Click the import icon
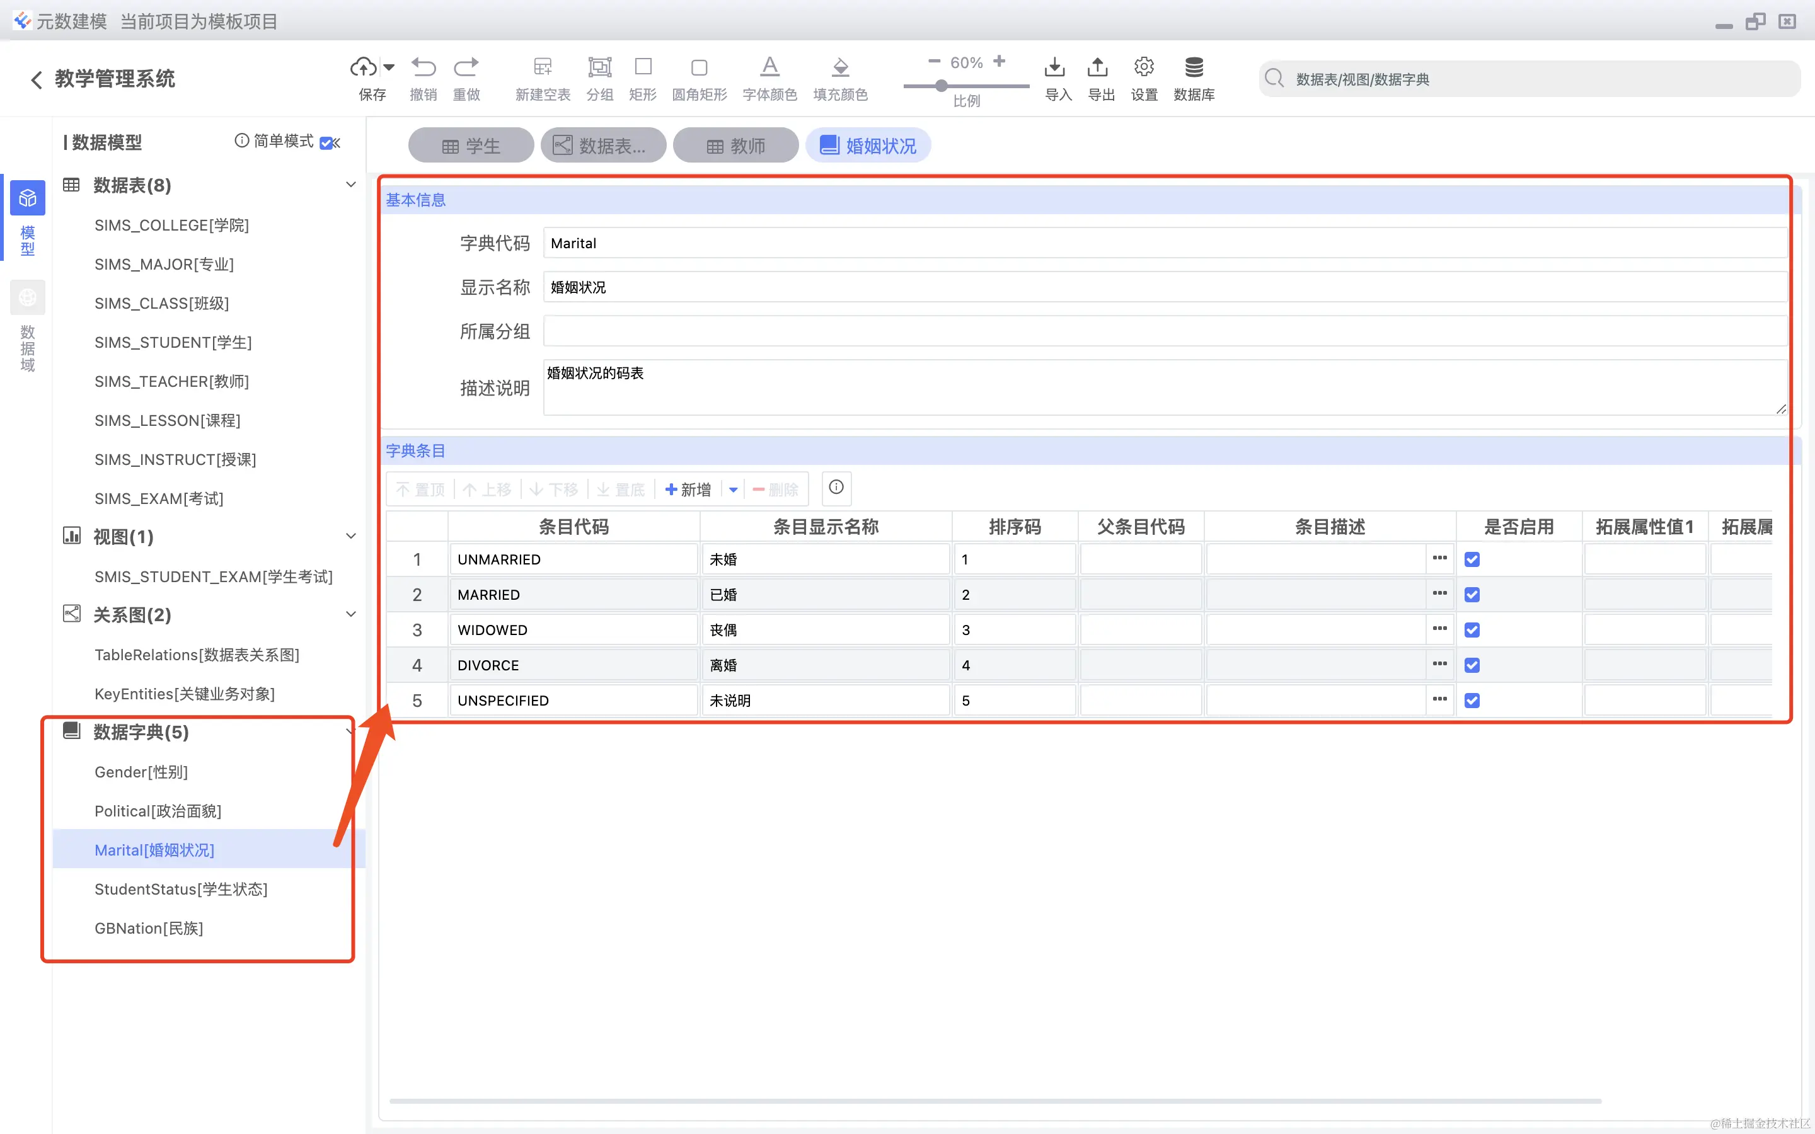This screenshot has width=1815, height=1134. point(1054,67)
